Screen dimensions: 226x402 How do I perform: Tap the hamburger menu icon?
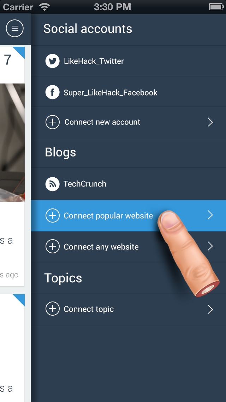(15, 28)
